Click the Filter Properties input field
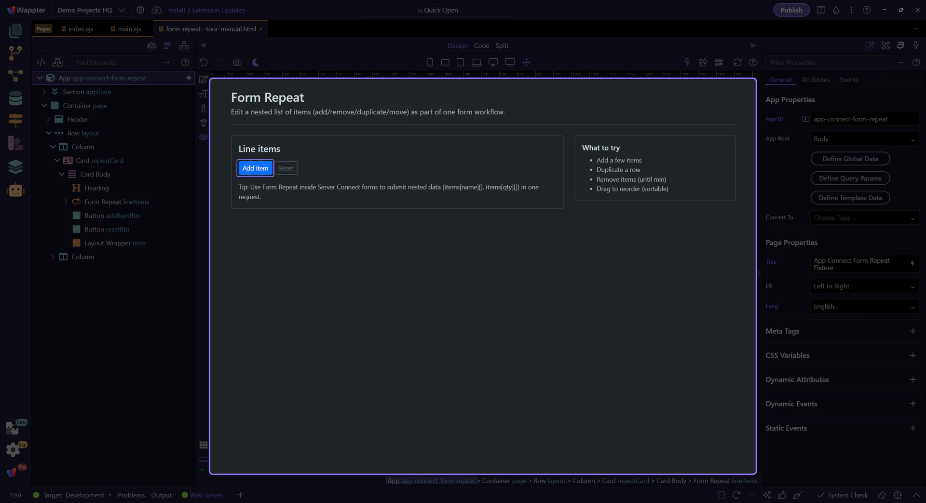This screenshot has height=503, width=926. coord(827,63)
